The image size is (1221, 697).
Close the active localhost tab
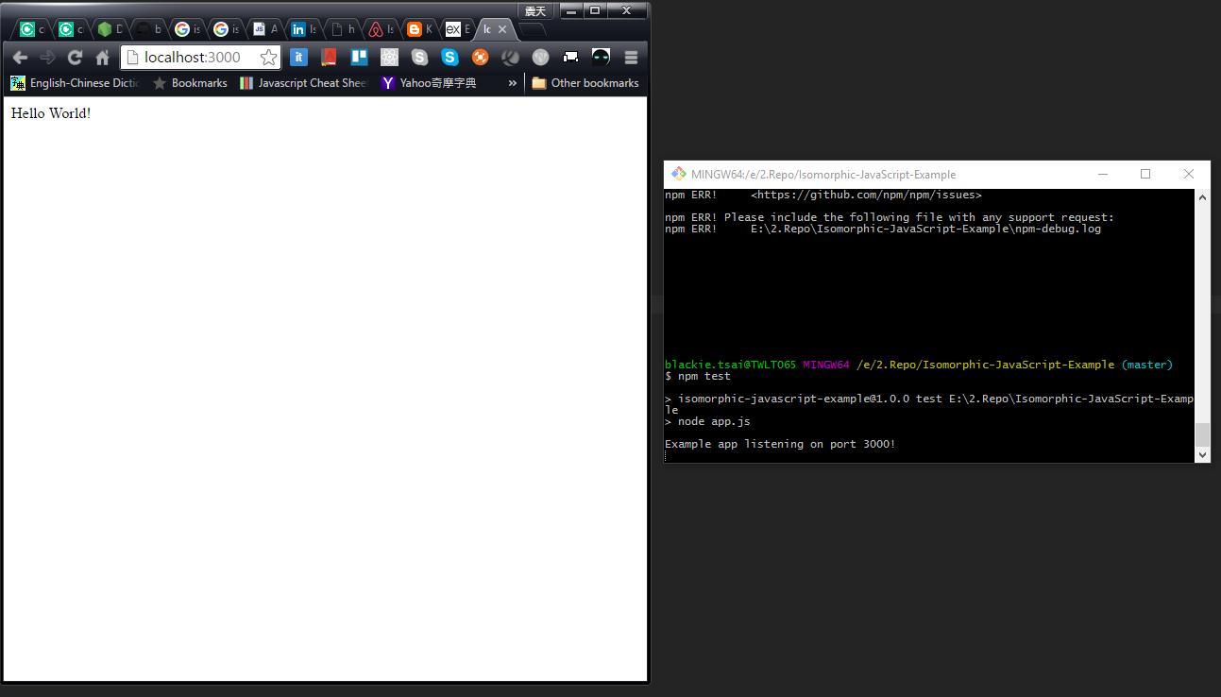coord(502,29)
